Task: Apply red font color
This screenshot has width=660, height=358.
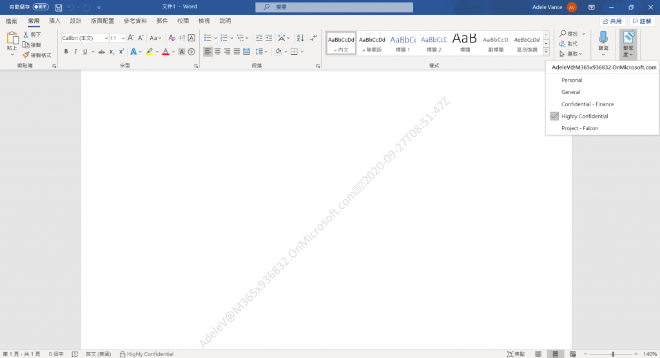Action: click(x=166, y=52)
